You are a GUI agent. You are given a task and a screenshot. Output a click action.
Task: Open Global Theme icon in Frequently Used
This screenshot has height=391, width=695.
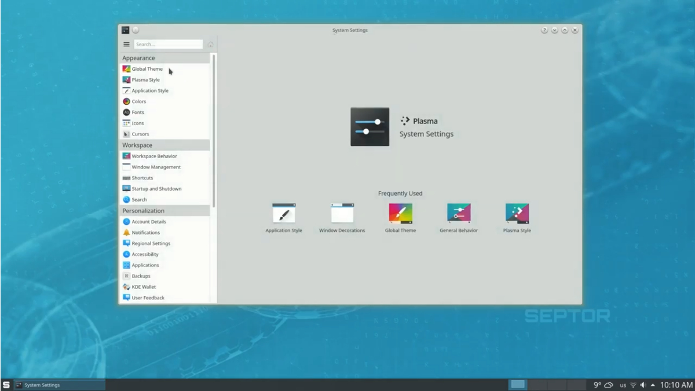[400, 213]
